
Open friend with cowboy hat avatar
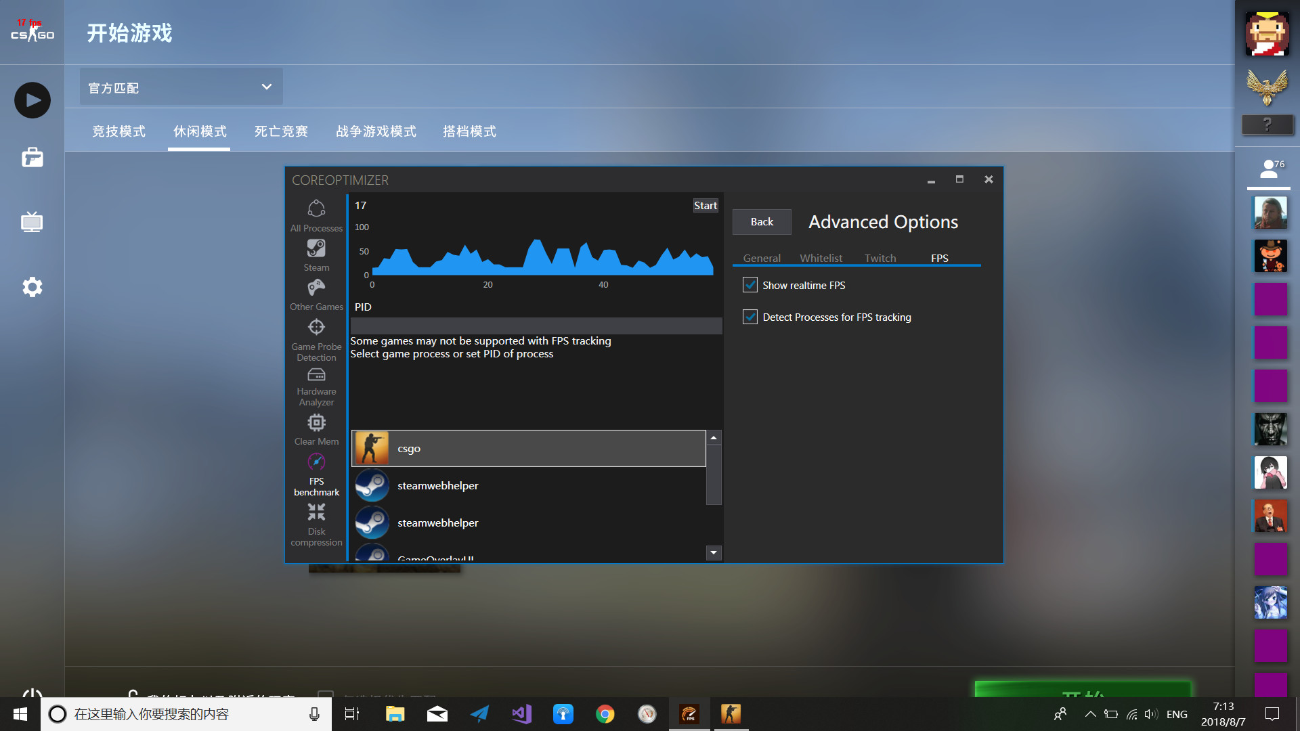click(x=1270, y=256)
